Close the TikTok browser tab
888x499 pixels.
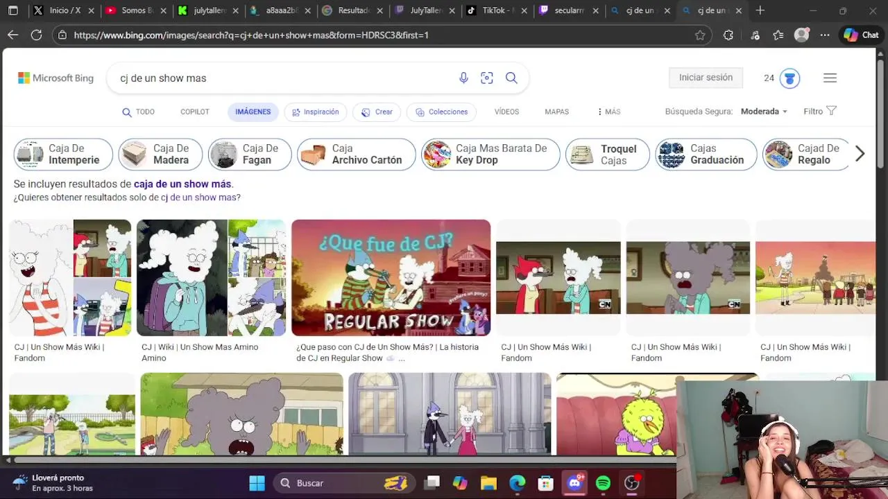tap(524, 10)
